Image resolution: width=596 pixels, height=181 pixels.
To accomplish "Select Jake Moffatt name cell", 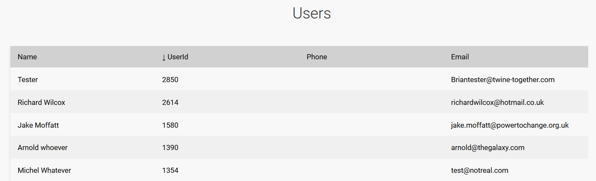I will [38, 125].
